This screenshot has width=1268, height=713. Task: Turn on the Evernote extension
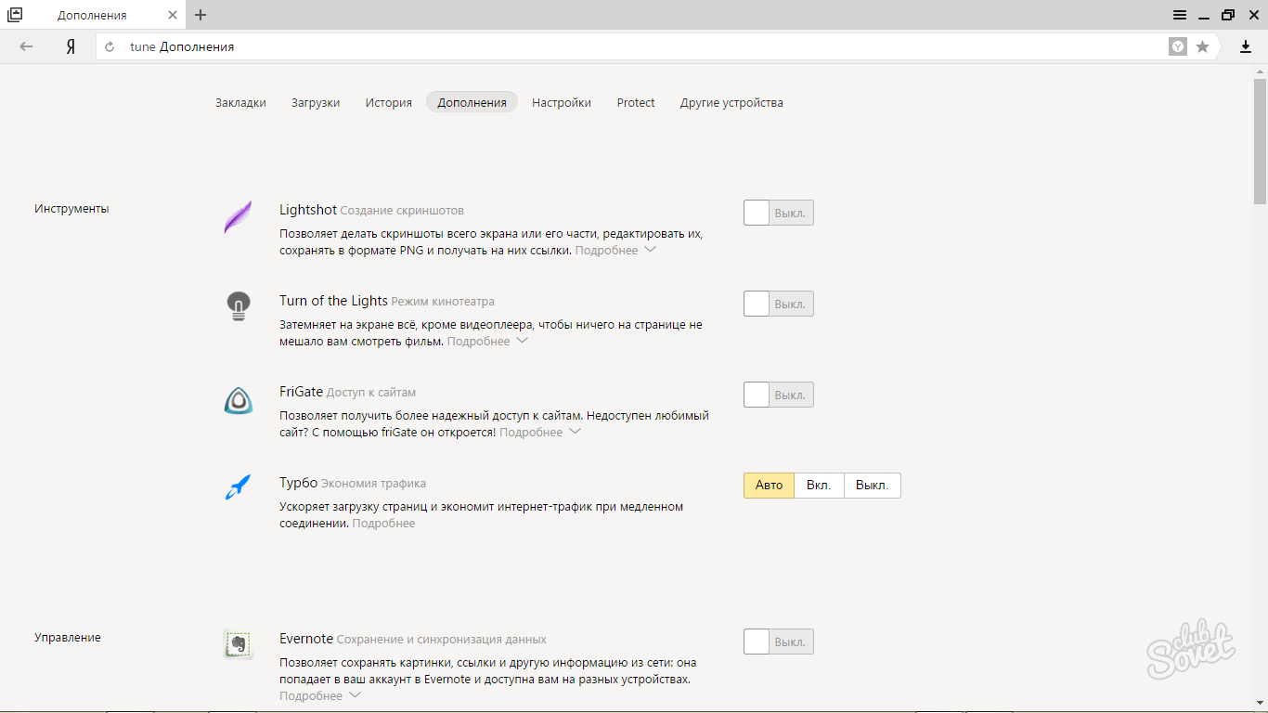tap(779, 642)
